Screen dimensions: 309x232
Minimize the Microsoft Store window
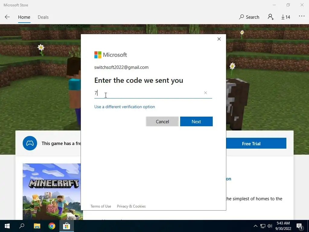coord(274,5)
